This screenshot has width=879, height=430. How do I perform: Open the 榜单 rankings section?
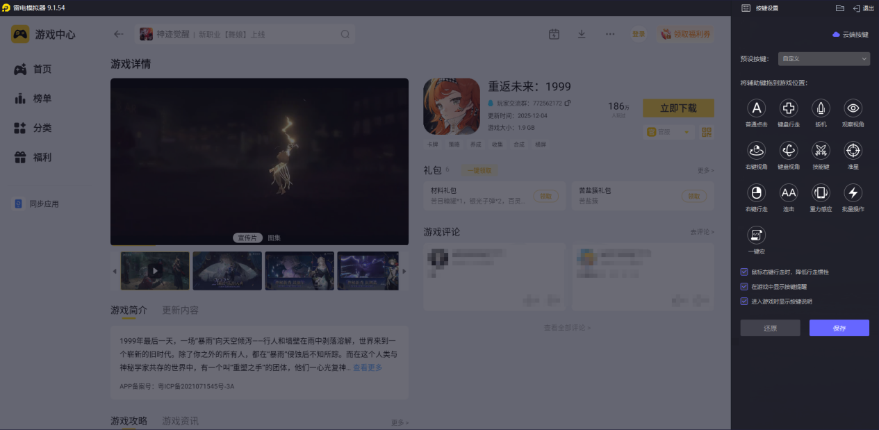point(35,98)
